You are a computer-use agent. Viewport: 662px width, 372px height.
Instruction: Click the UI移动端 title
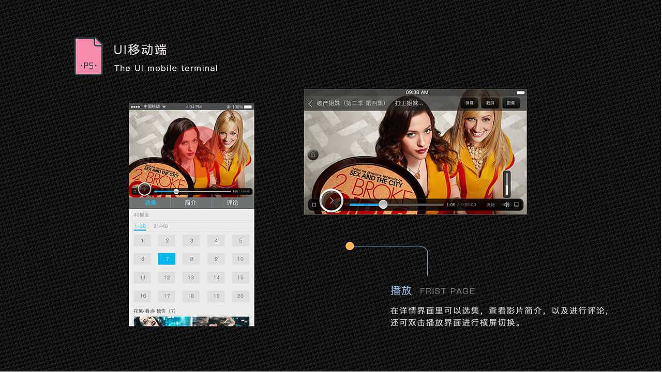coord(140,50)
